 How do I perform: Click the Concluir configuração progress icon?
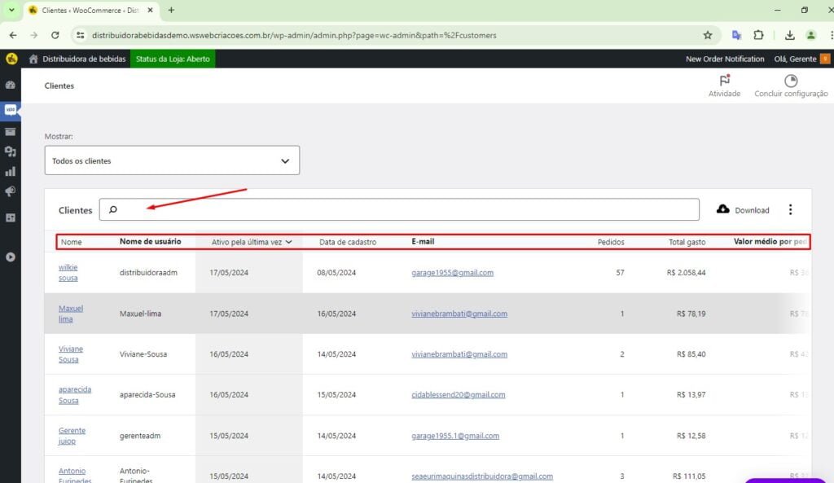(x=790, y=81)
